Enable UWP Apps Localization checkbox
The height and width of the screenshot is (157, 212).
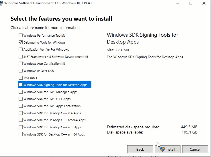(x=21, y=106)
